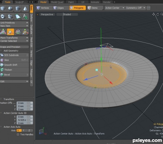
Task: Activate the Rotate tool icon
Action: [18, 32]
